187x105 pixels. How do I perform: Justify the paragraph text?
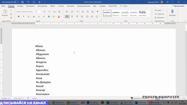point(82,17)
